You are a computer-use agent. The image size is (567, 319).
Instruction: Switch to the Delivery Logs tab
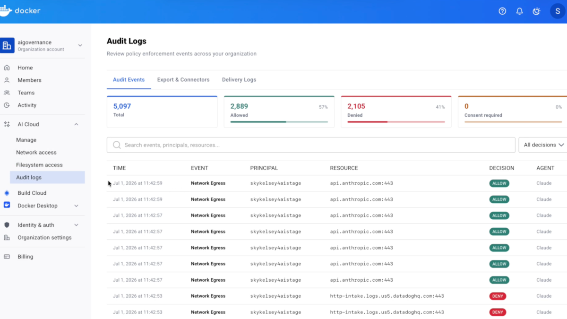pyautogui.click(x=239, y=80)
